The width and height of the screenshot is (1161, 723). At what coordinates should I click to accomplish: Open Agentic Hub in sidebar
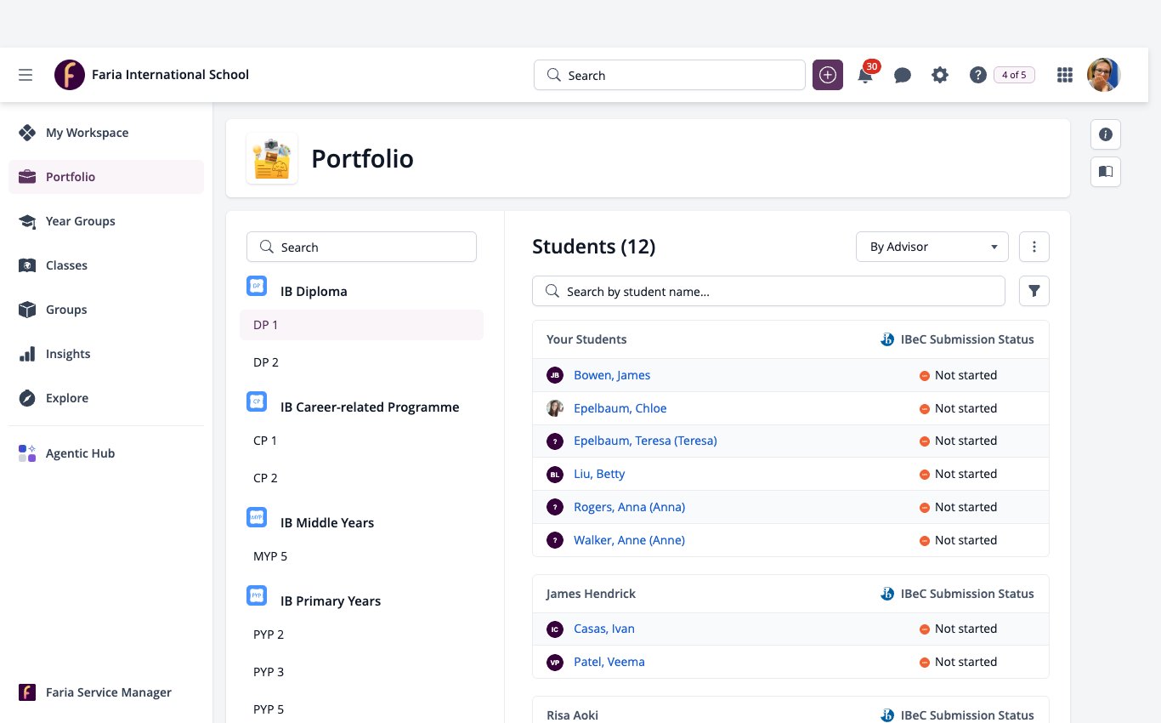[x=106, y=453]
